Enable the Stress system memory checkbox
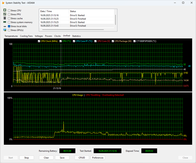The height and width of the screenshot is (163, 196). 9,22
